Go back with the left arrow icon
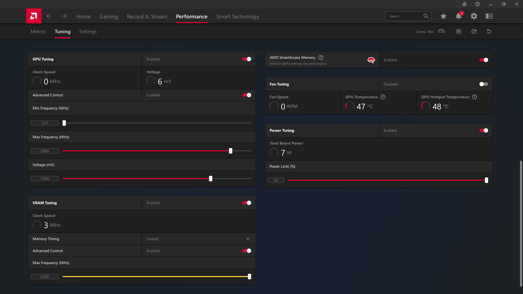Viewport: 523px width, 294px height. 49,16
